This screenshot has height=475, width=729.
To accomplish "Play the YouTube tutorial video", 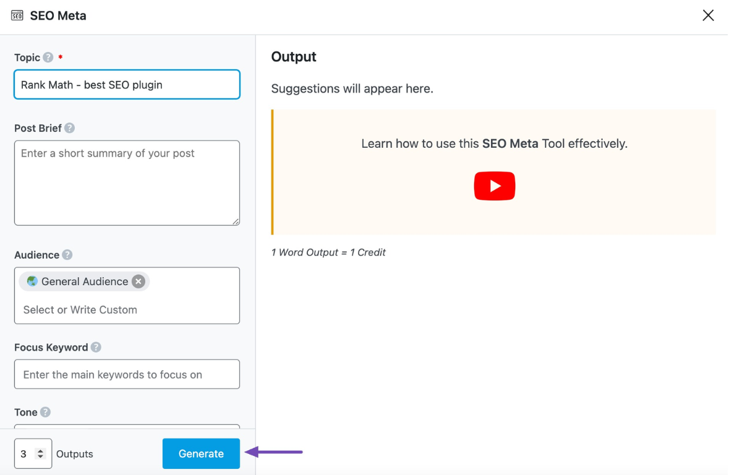I will tap(494, 186).
